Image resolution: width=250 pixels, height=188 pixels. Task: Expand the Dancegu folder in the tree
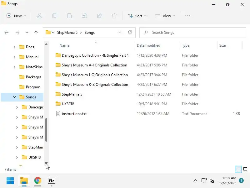17,107
